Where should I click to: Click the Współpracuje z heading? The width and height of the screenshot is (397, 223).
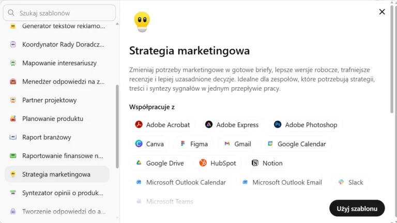point(151,107)
